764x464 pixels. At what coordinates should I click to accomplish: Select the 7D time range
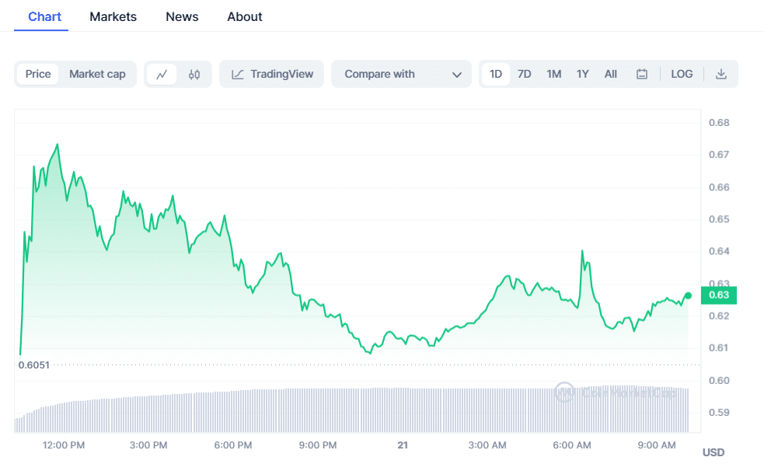(x=525, y=75)
